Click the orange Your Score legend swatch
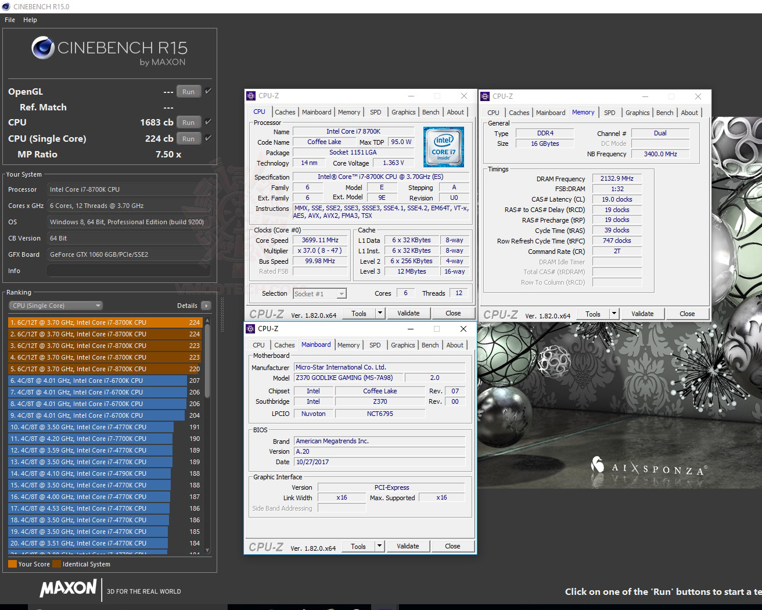The image size is (762, 610). (x=13, y=564)
